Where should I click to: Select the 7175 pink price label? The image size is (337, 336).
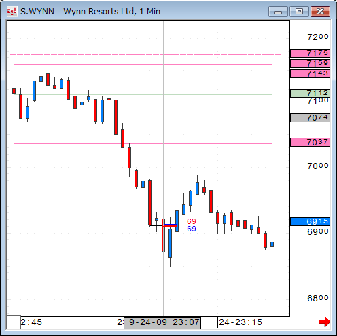coord(310,53)
